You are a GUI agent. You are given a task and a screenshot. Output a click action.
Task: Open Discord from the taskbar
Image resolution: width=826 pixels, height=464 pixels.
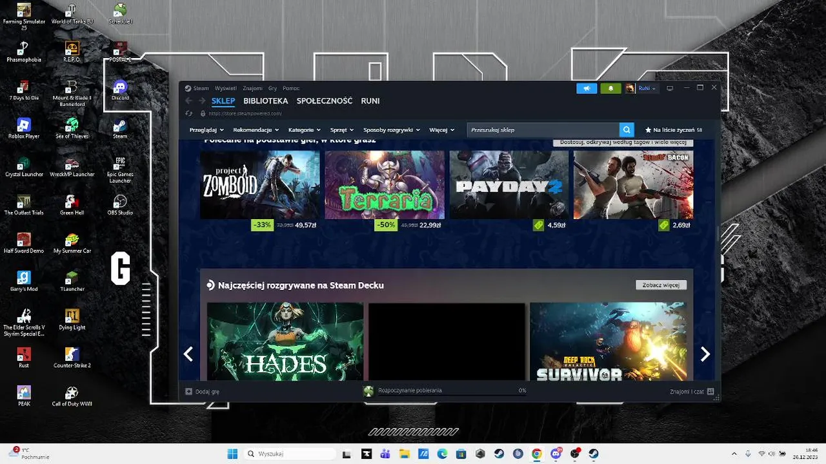point(556,454)
